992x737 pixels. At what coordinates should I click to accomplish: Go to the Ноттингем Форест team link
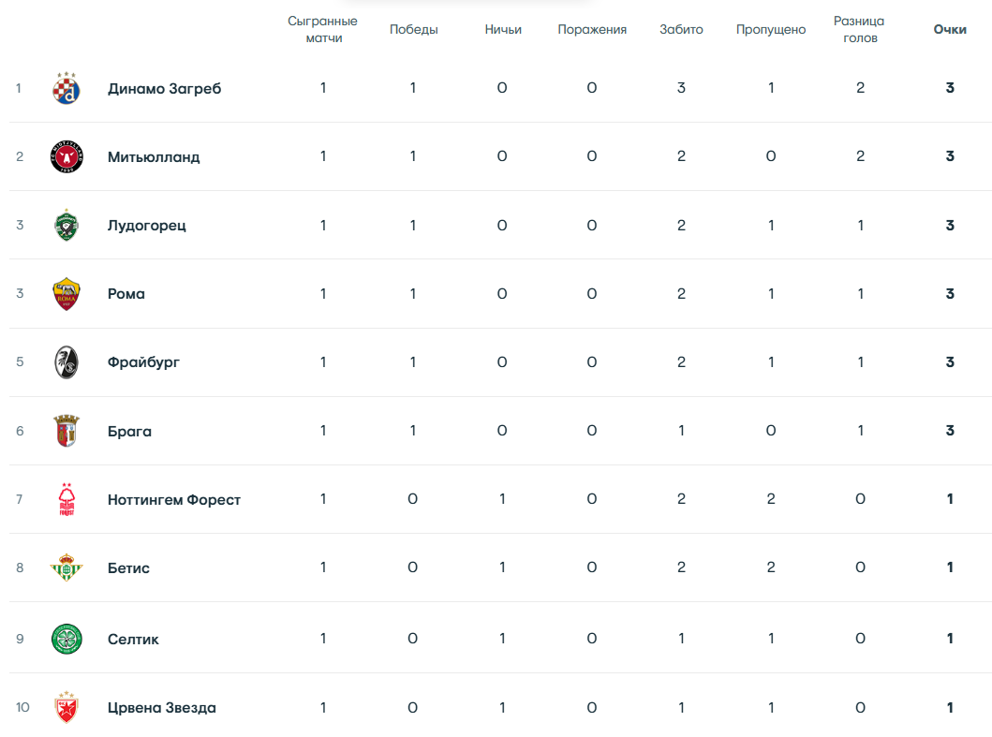pos(174,500)
